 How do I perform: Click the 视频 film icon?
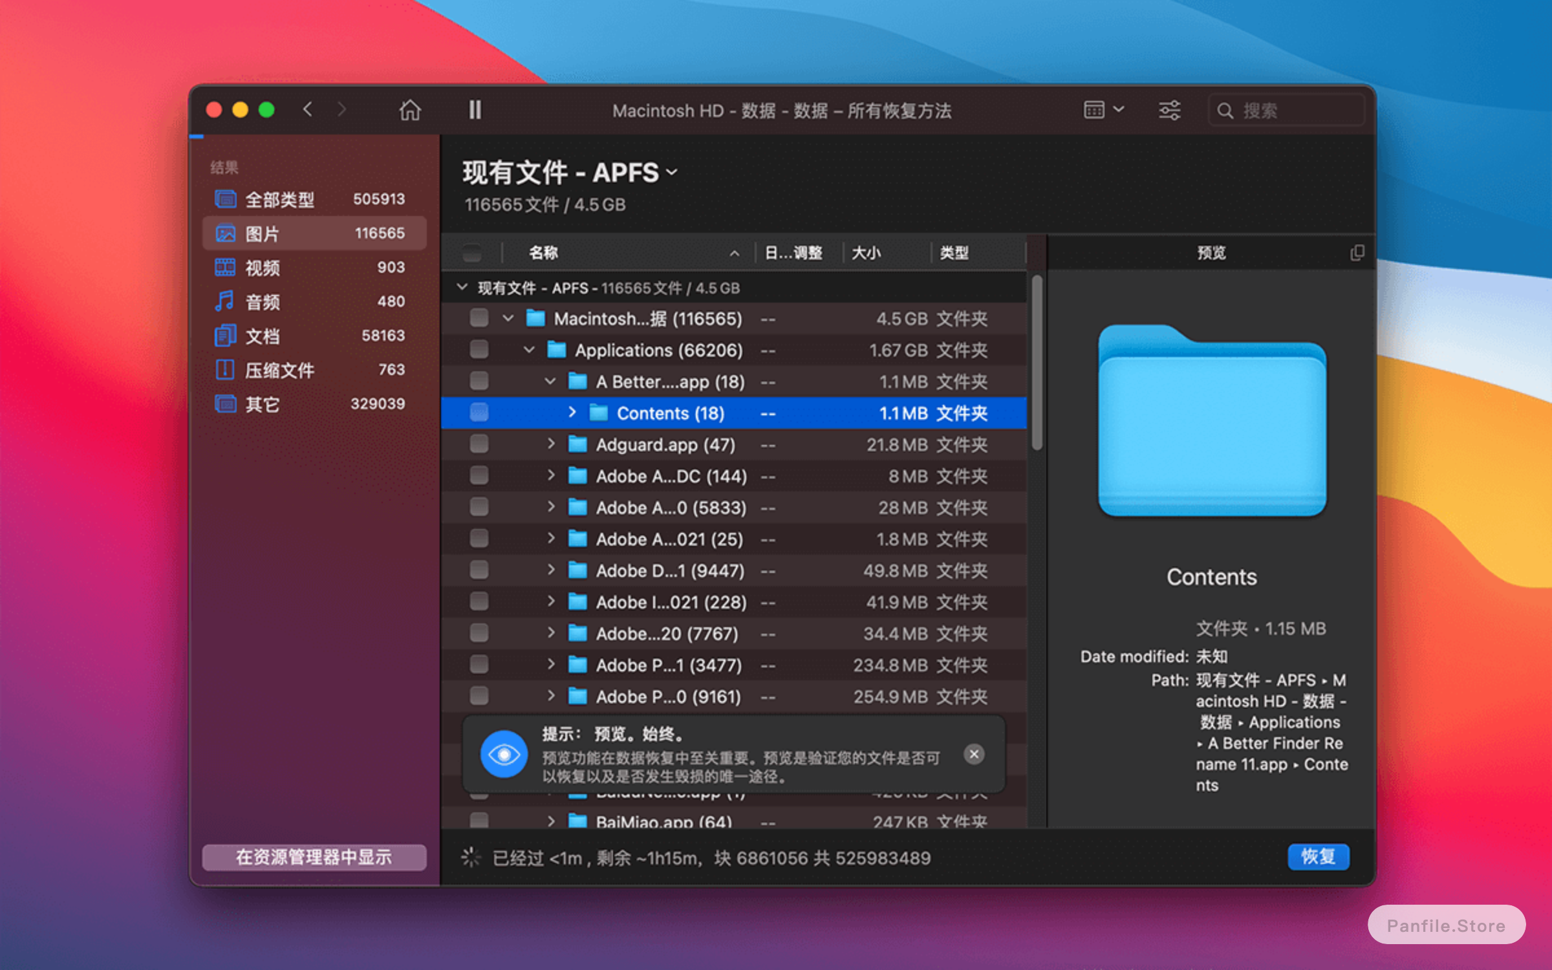(x=225, y=267)
